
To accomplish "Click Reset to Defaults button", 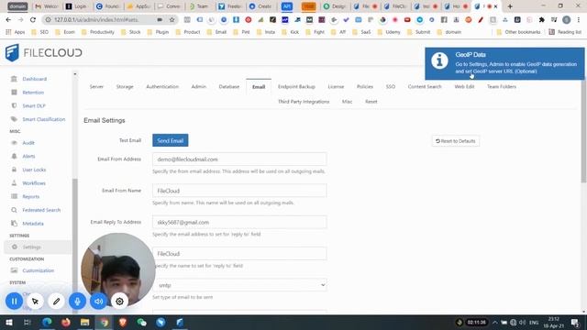I will (456, 141).
